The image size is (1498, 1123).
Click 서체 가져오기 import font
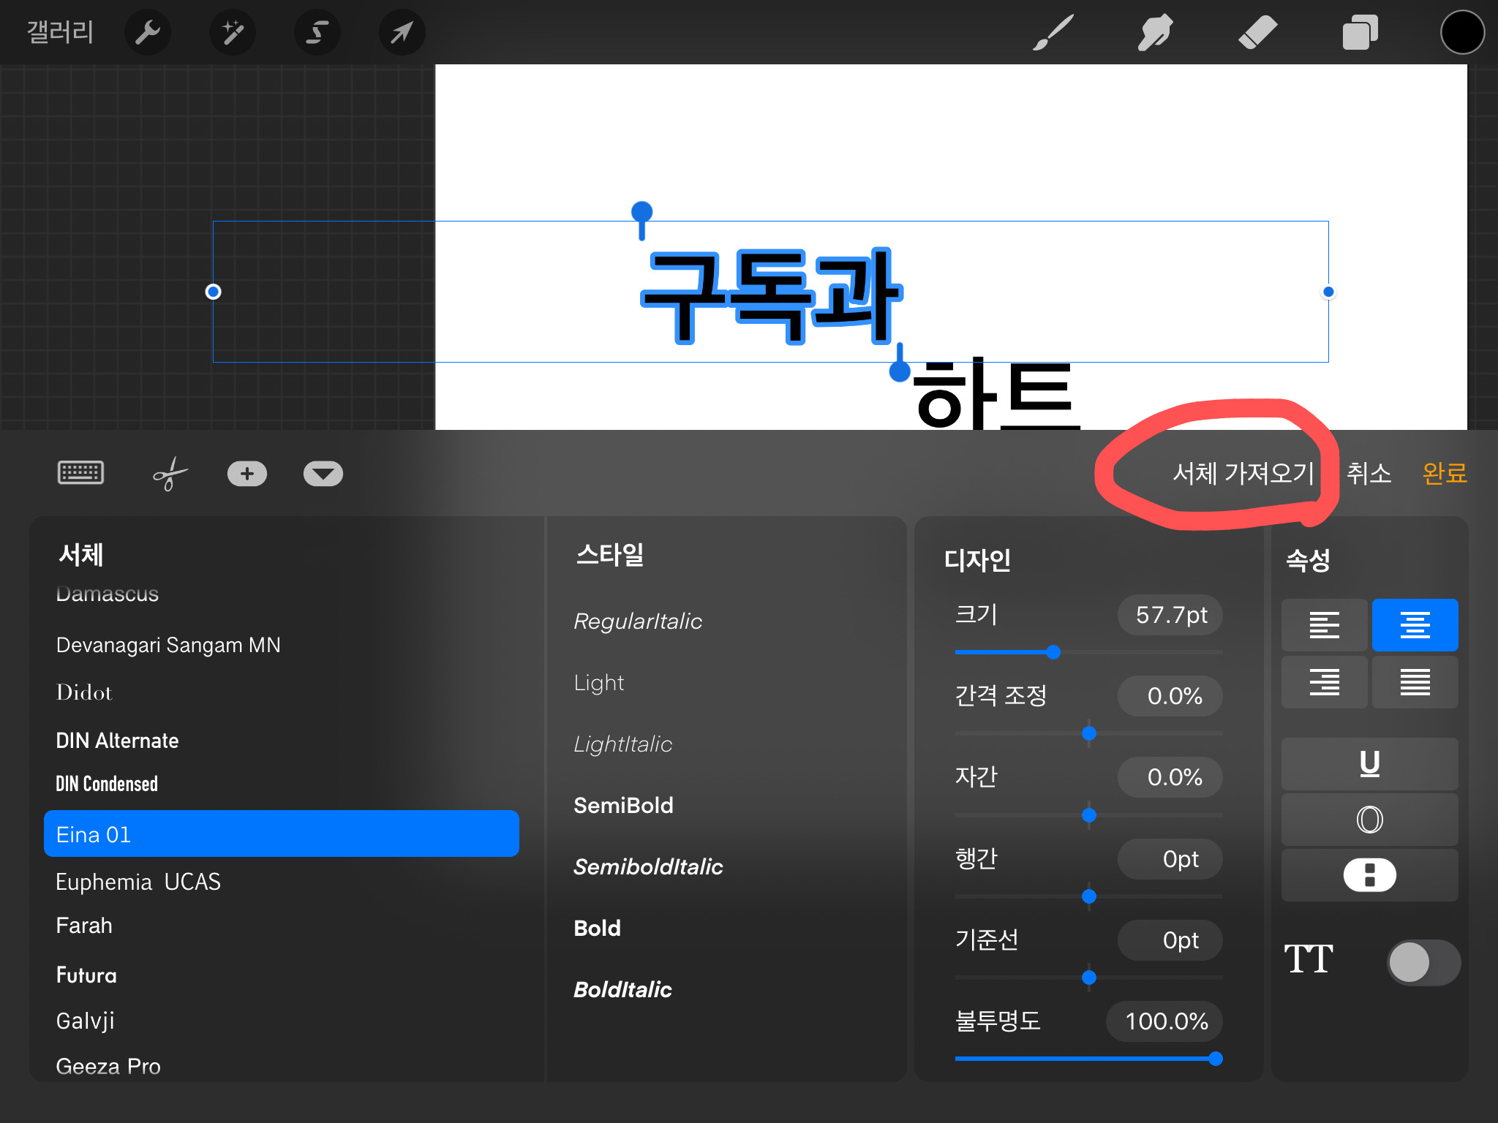[x=1243, y=474]
